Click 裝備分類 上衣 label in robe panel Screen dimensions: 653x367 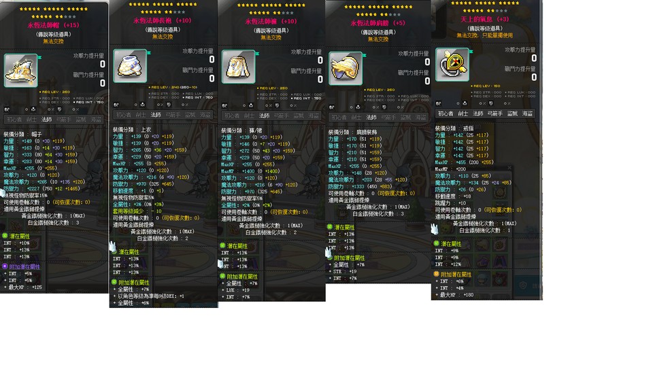click(x=132, y=130)
